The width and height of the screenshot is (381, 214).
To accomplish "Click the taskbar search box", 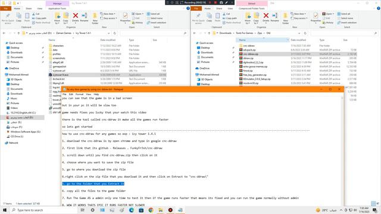I will coord(43,210).
